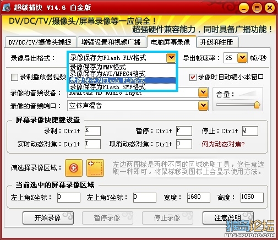Viewport: 278px width, 240px height.
Task: Open the export format dropdown arrow
Action: click(171, 58)
